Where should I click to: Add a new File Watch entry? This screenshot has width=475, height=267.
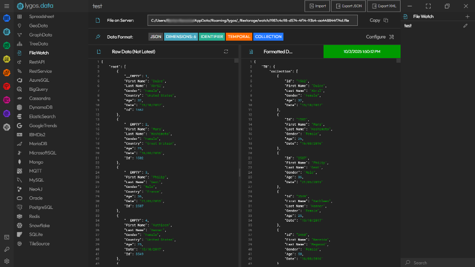[x=468, y=17]
